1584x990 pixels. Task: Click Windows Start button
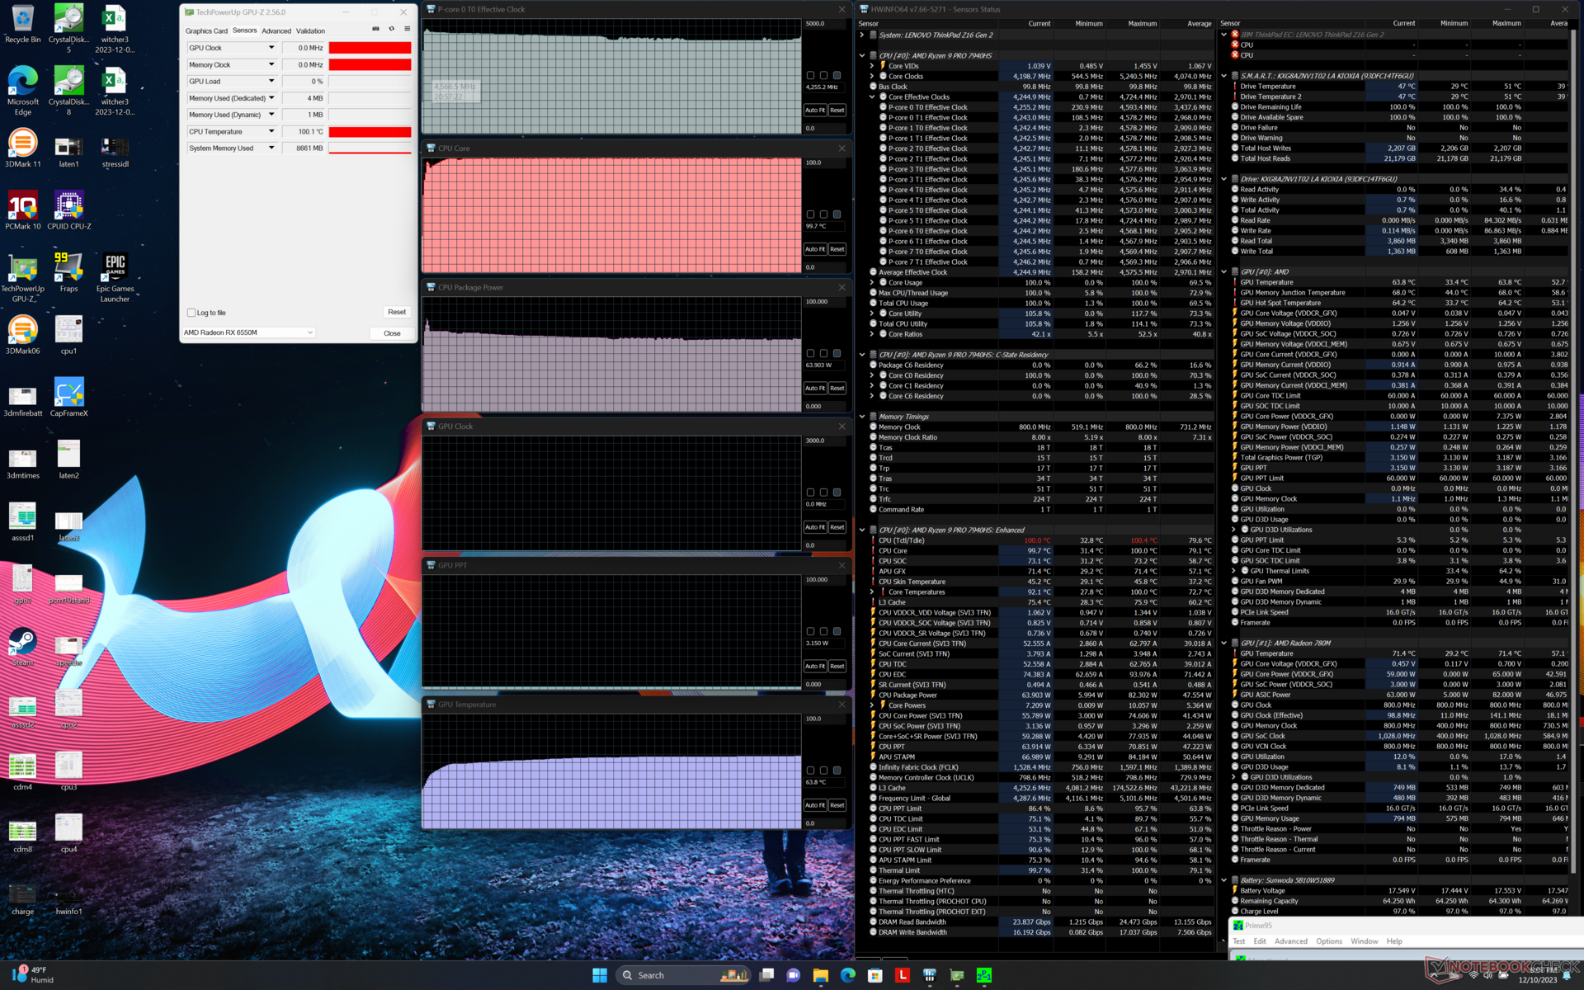[600, 975]
